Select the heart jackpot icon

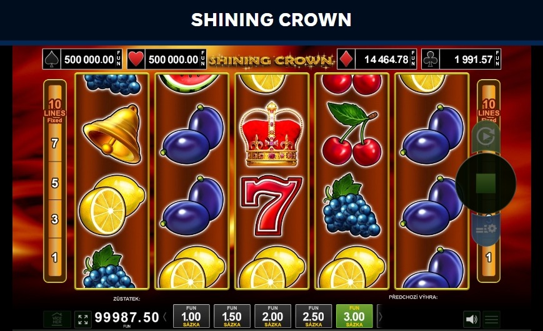[x=136, y=59]
